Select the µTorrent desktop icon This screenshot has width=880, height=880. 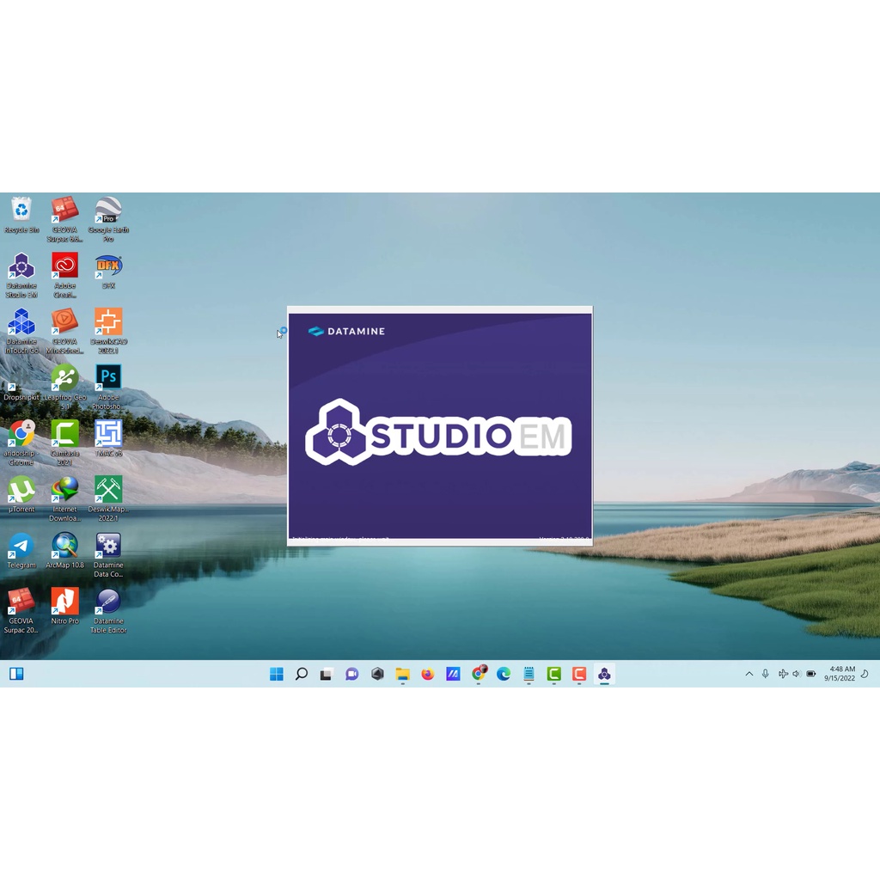point(21,494)
